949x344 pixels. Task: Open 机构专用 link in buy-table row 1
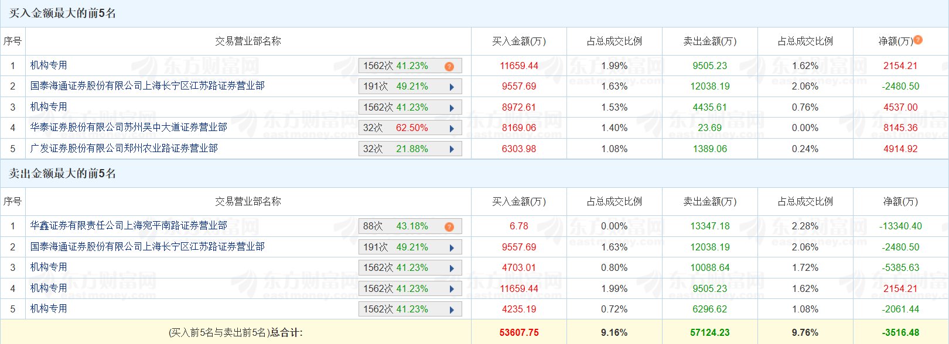49,65
